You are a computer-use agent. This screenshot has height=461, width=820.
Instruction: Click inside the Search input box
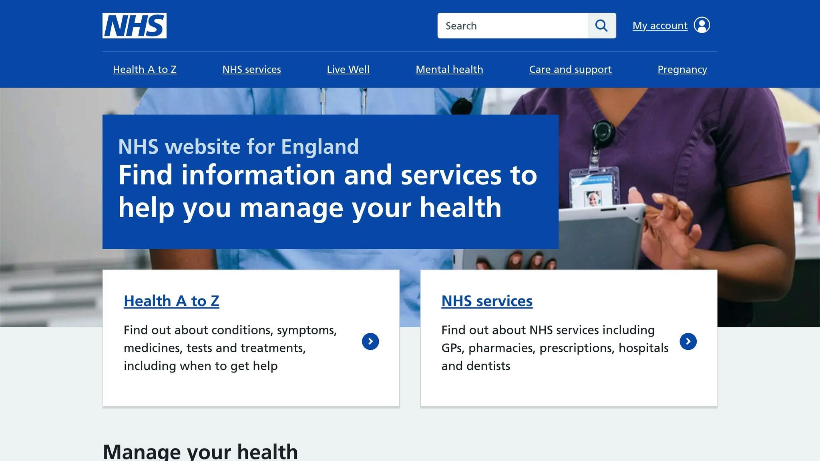(x=512, y=26)
